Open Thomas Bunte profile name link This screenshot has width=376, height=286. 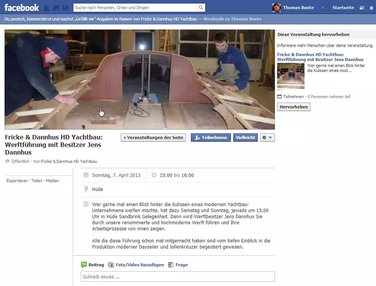[x=298, y=8]
